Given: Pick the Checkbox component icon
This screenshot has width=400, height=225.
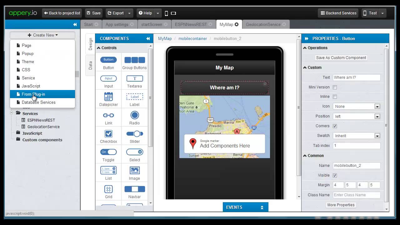Looking at the screenshot, I should click(108, 134).
